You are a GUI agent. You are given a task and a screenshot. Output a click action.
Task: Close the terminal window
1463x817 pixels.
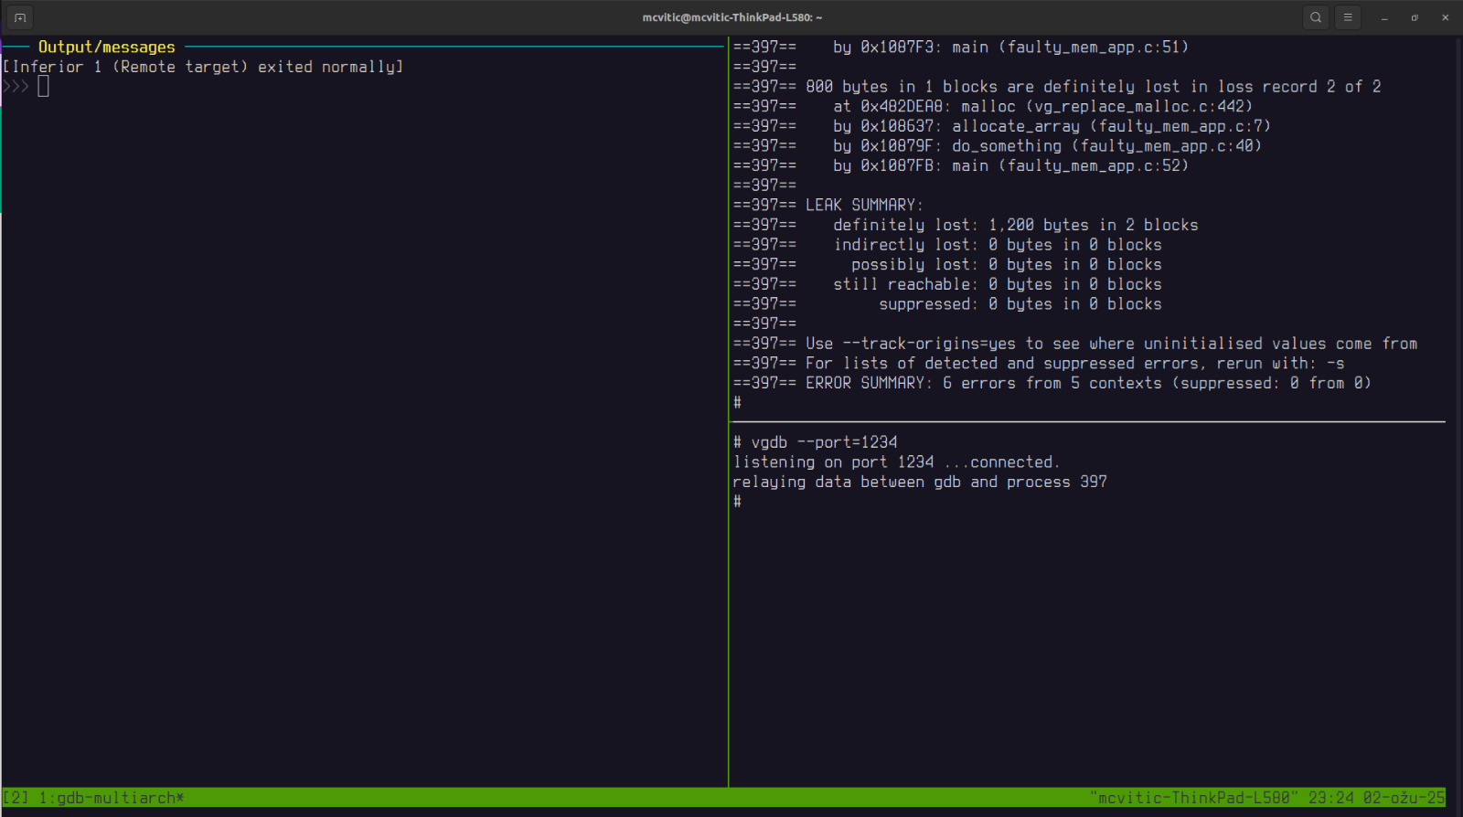pos(1445,17)
